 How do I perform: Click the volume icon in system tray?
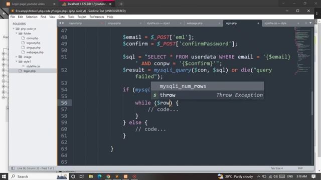[x=275, y=176]
